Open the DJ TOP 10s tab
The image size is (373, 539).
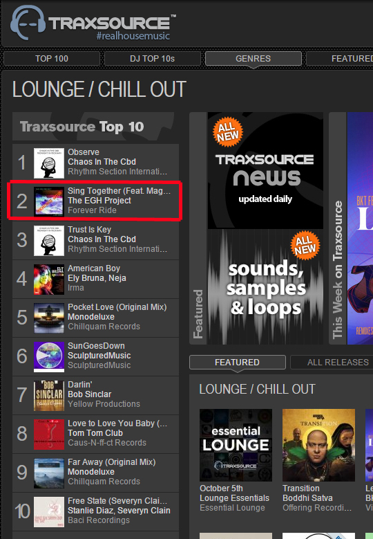[153, 58]
